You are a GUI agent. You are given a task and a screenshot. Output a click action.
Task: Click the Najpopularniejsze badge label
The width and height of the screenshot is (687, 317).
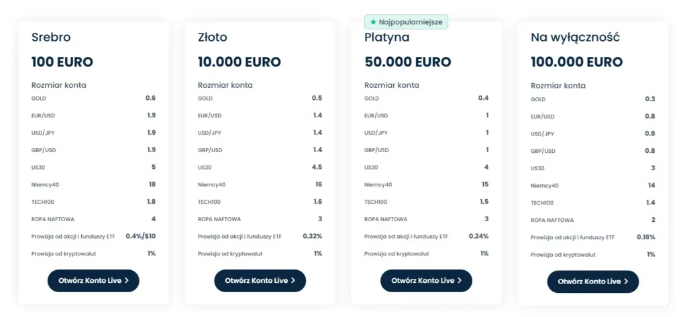pos(410,22)
